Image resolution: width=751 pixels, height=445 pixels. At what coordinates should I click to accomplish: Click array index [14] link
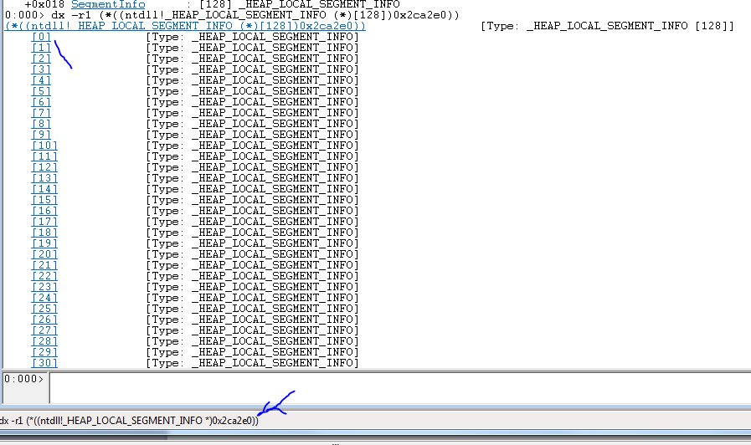click(44, 189)
